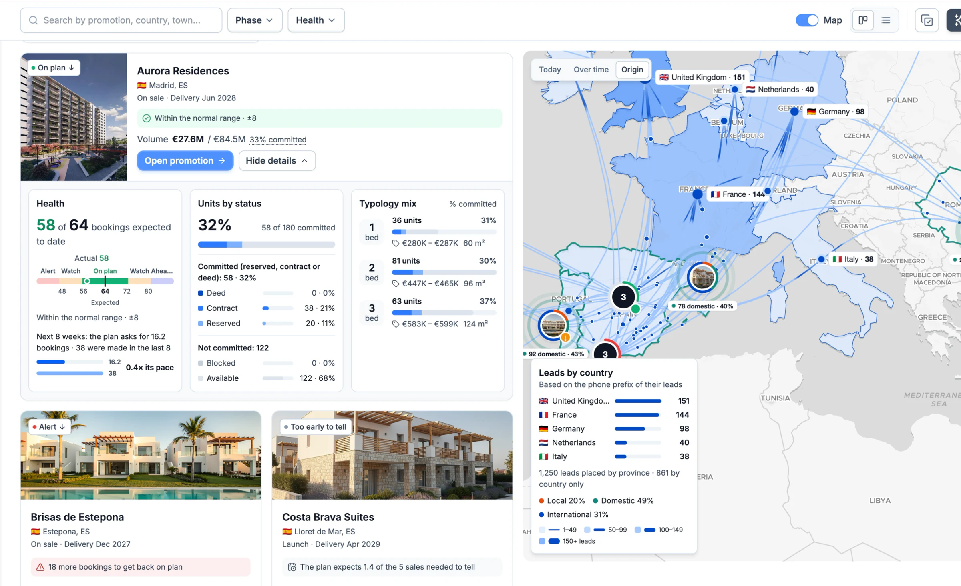
Task: Click the calendar icon in Costa Brava banner
Action: [x=292, y=567]
